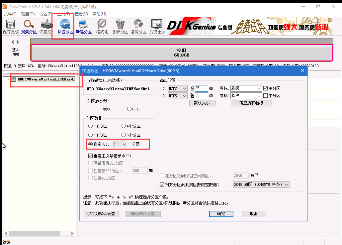
Task: Choose the 4 partitions (4个分区) option
Action: coord(124,126)
